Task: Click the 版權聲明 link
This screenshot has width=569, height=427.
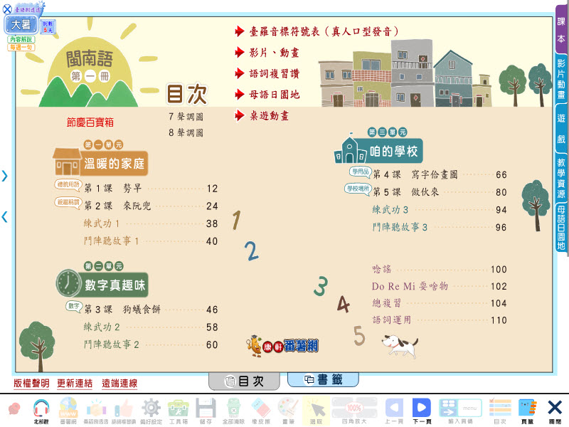Action: pyautogui.click(x=31, y=384)
